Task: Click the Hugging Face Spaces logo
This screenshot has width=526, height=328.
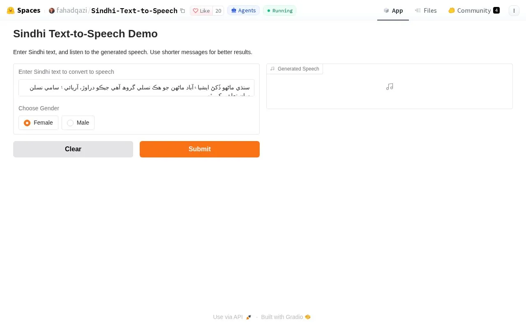Action: coord(23,11)
